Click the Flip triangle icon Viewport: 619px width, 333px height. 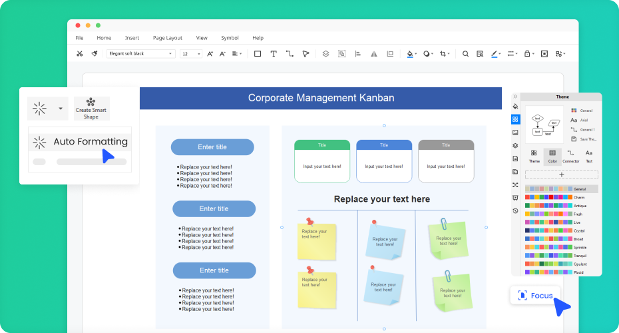pyautogui.click(x=374, y=54)
